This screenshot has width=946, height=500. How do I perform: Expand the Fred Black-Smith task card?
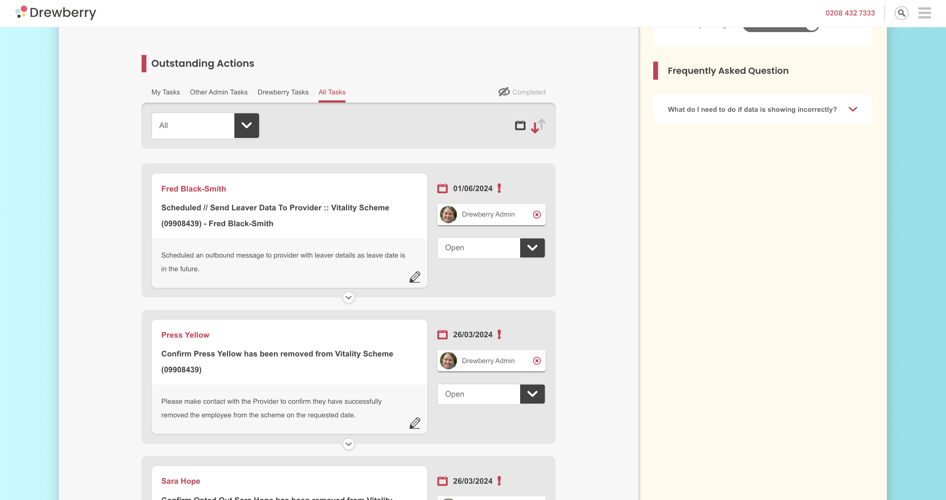click(x=348, y=297)
